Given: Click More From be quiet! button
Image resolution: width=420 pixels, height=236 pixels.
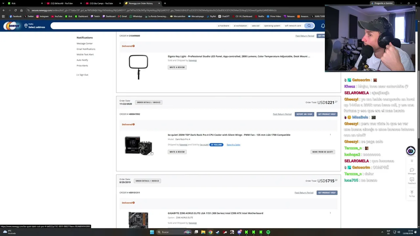Looking at the screenshot, I should 323,152.
